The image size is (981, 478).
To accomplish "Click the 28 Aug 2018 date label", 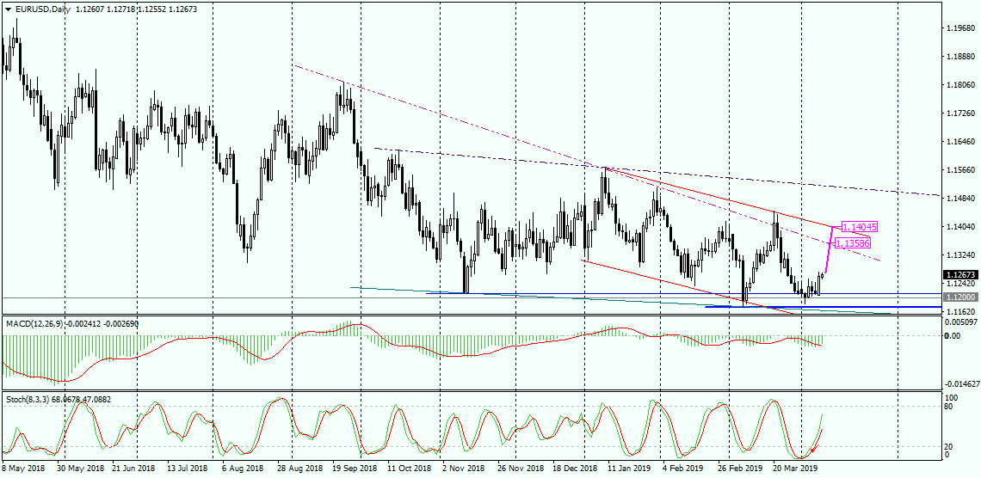I will tap(300, 468).
